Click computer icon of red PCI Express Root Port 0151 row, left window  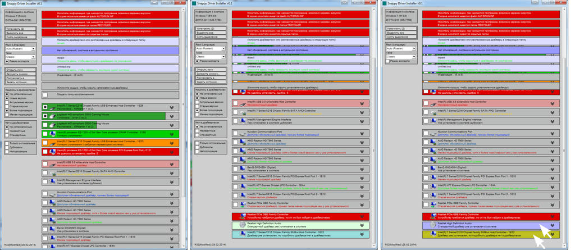(x=53, y=152)
